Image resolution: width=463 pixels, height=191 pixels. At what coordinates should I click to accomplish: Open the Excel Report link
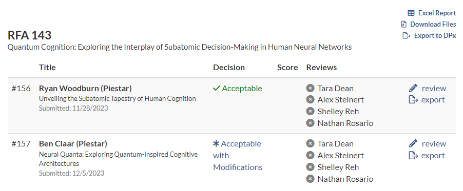click(432, 13)
